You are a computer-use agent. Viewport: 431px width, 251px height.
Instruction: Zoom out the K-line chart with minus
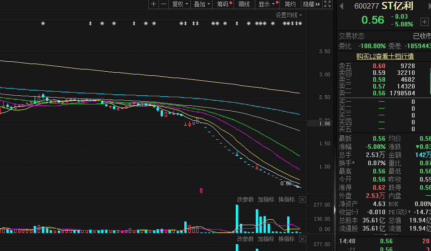163,4
